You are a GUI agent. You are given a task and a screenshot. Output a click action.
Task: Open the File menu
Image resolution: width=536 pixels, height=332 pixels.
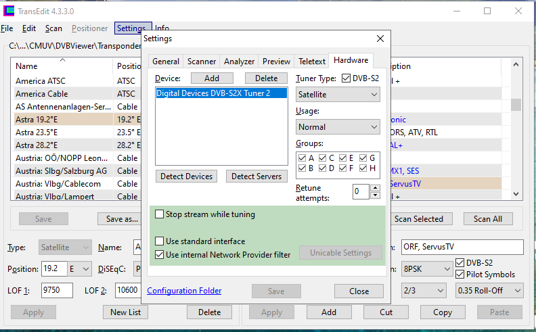(7, 28)
